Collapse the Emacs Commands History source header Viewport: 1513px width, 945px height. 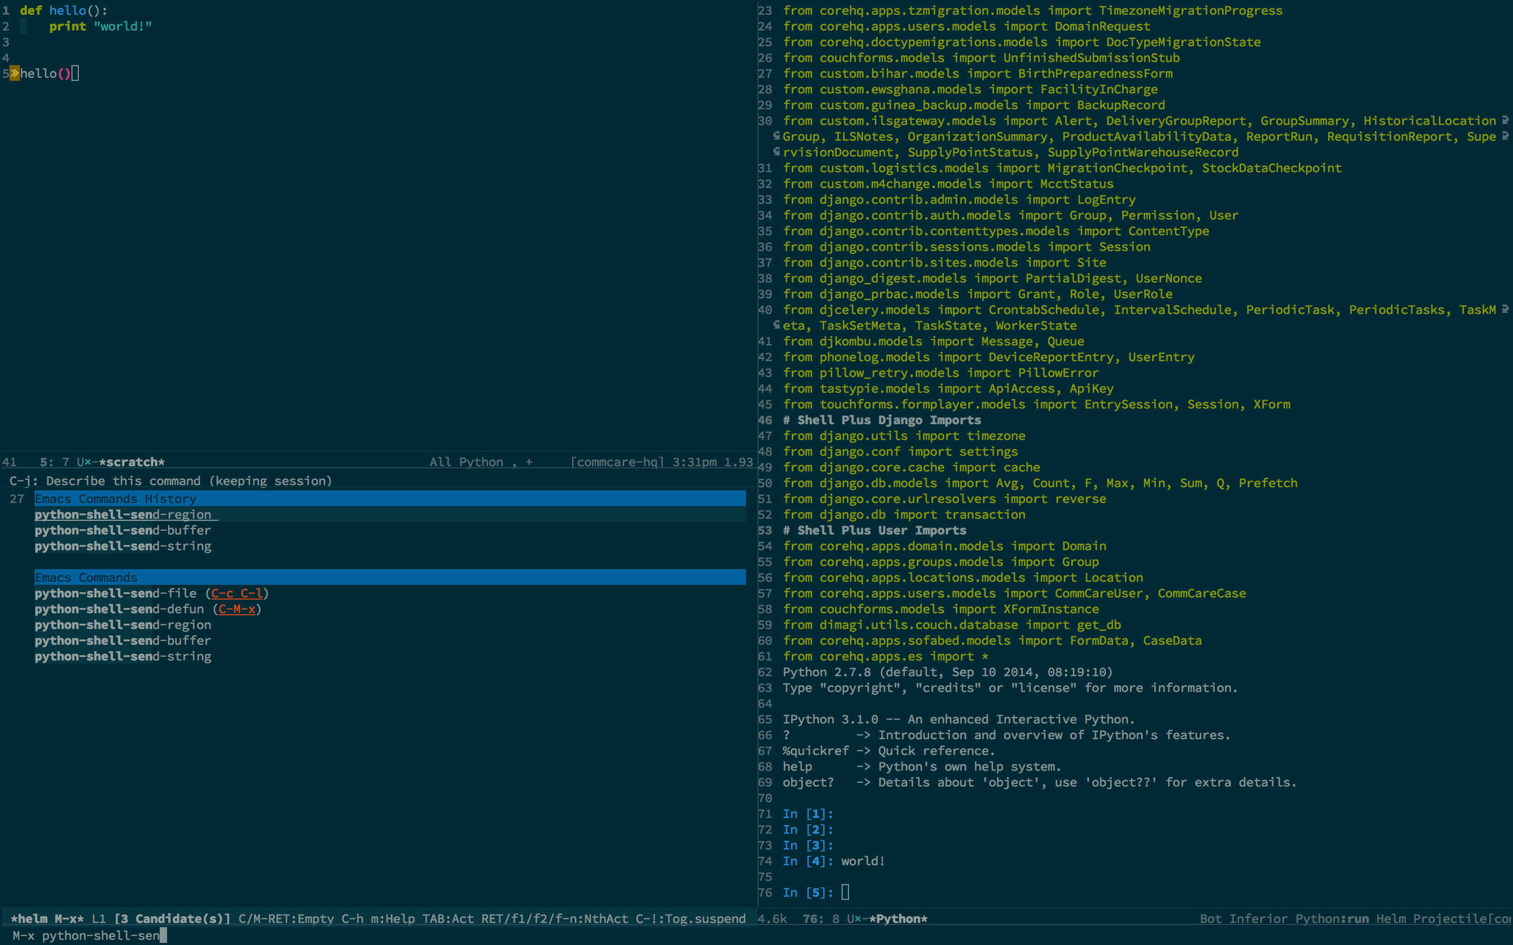[115, 499]
